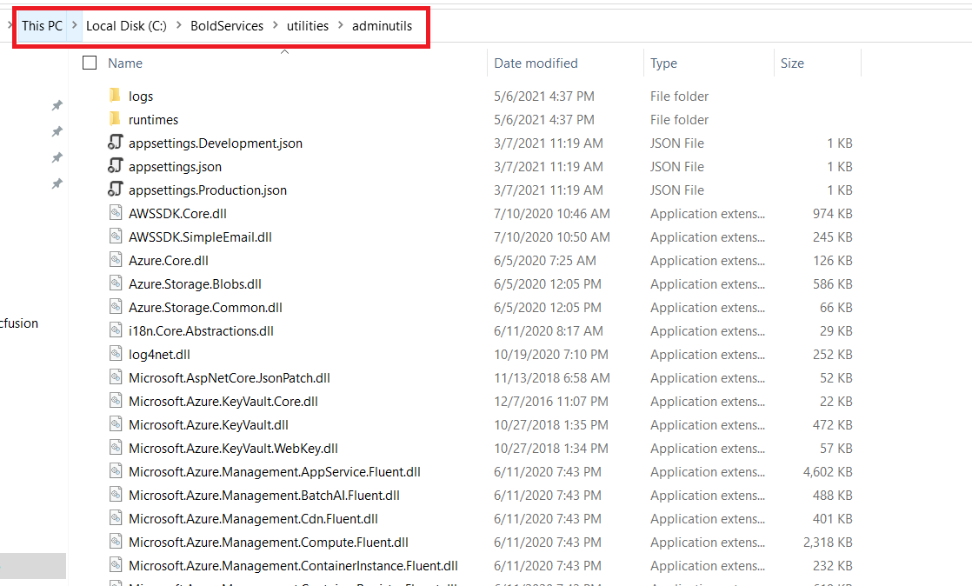Screen dimensions: 972x586
Task: Click the Azure.Storage.Blobs.dll file icon
Action: click(x=116, y=283)
